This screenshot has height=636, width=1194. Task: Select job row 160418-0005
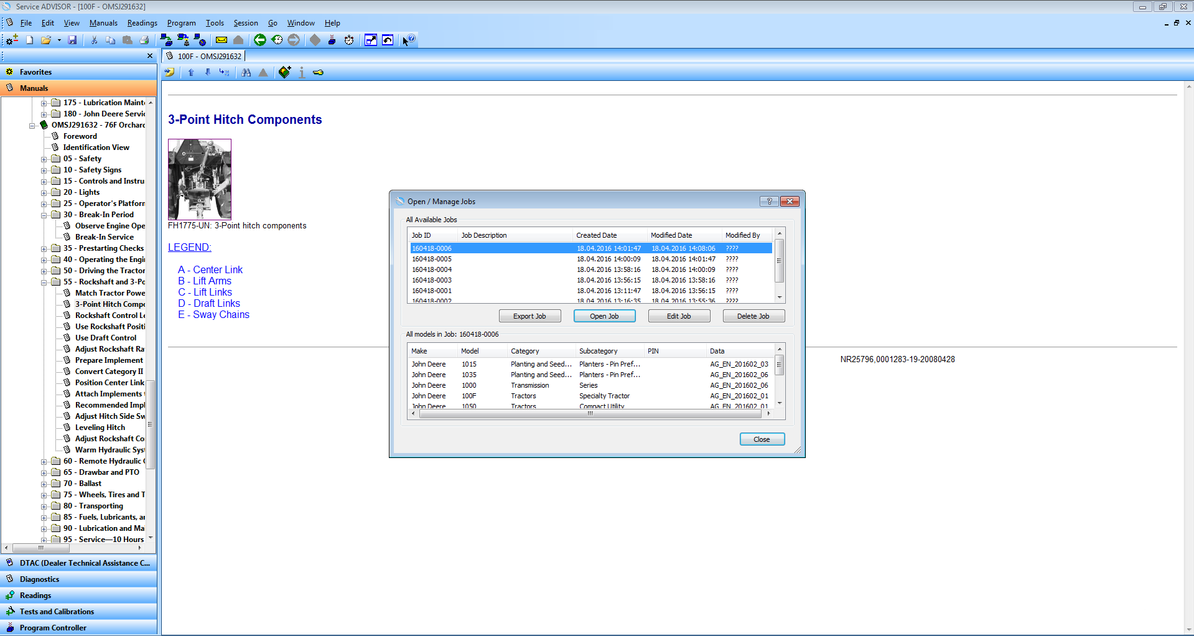click(591, 259)
